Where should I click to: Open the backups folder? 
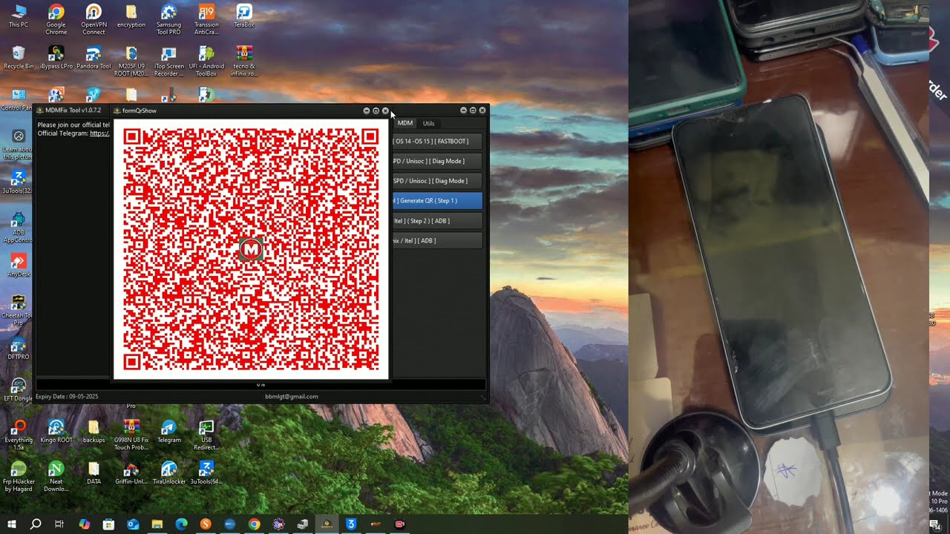[94, 432]
